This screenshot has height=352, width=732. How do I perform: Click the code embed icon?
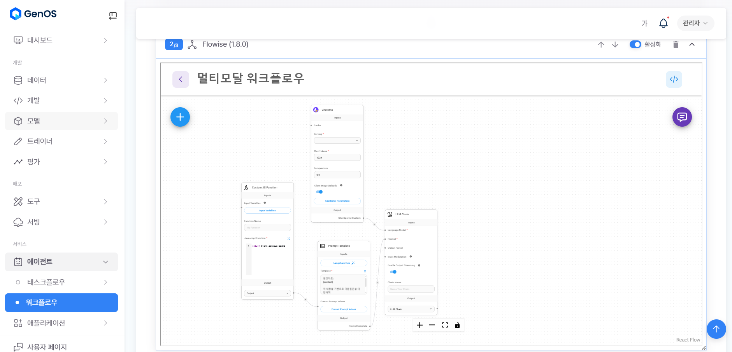pos(674,79)
